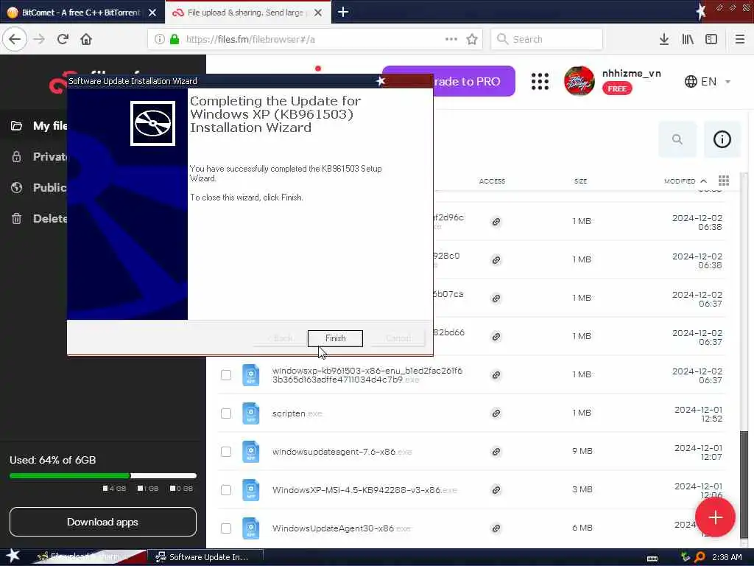Open share link for scripten.exe
This screenshot has width=754, height=566.
coord(496,413)
